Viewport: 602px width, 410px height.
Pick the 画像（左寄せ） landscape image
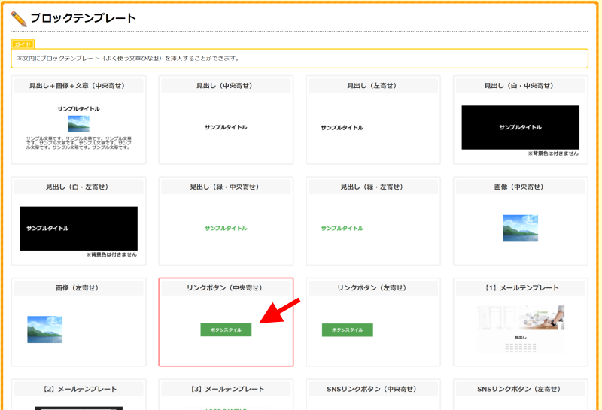[x=45, y=330]
